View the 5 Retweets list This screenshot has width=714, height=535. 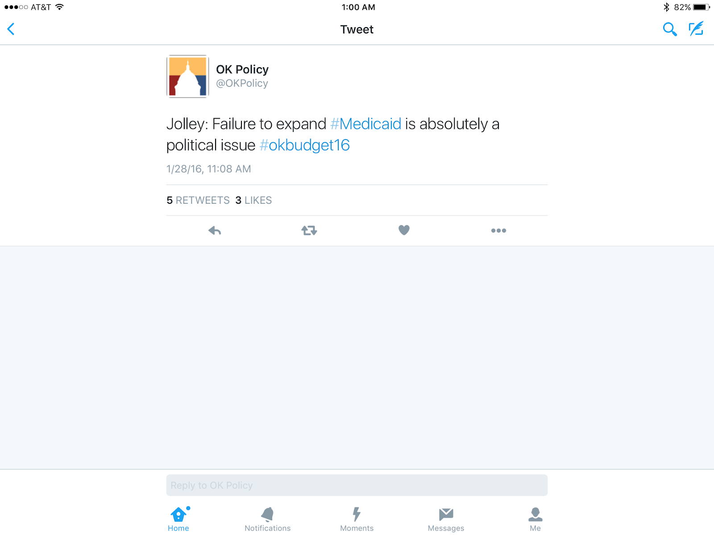198,200
